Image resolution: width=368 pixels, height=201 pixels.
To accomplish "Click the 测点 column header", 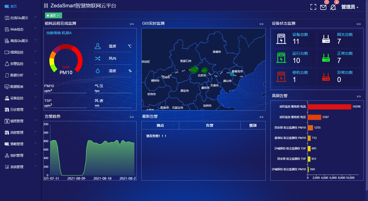I will point(160,125).
